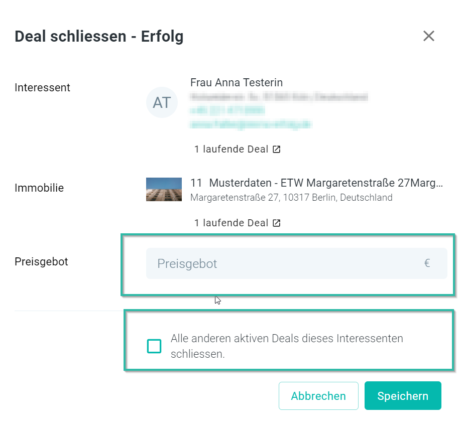
Task: Save the deal with Speichern
Action: click(403, 396)
